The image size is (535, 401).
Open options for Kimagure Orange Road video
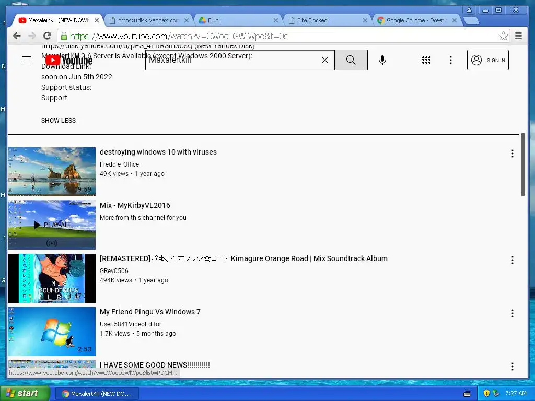[512, 260]
